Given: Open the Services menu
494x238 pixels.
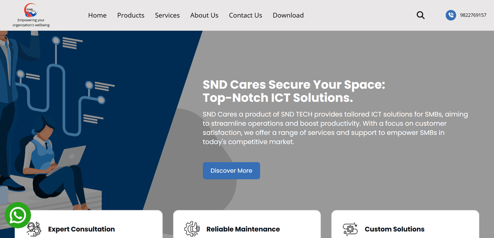Looking at the screenshot, I should [167, 15].
